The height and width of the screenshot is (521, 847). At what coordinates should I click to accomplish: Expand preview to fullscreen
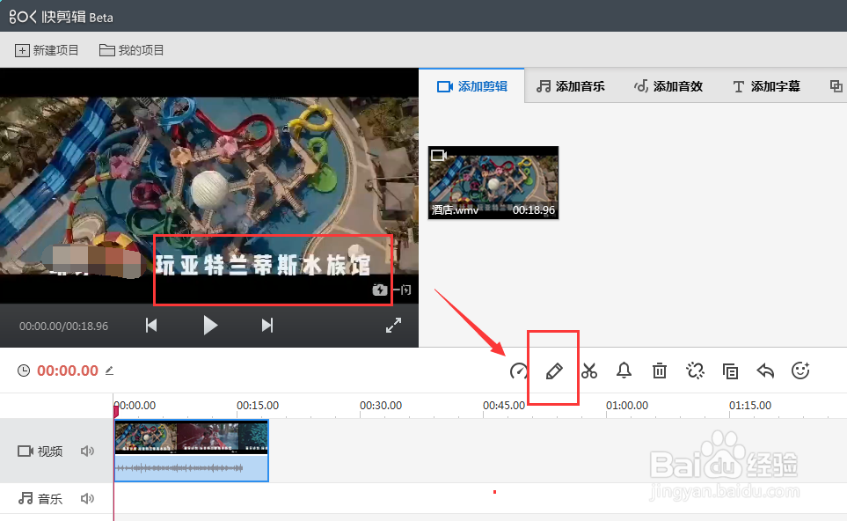(x=393, y=325)
